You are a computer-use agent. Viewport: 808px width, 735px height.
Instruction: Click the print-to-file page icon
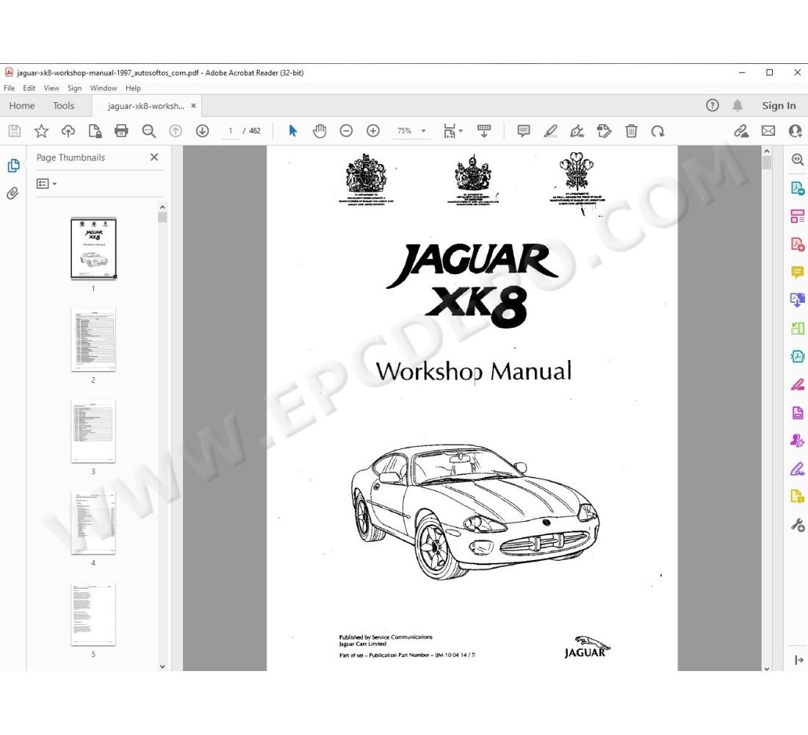point(95,131)
